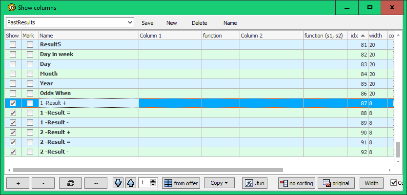Click the horizontal scrollbar at the table bottom

(195, 170)
